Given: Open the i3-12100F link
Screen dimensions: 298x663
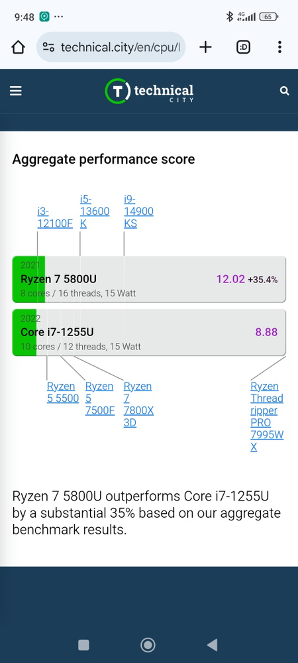Looking at the screenshot, I should (x=55, y=217).
